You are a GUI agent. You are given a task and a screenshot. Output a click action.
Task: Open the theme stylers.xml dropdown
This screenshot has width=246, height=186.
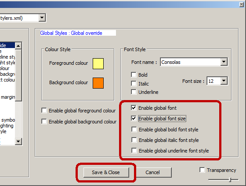click(x=42, y=18)
